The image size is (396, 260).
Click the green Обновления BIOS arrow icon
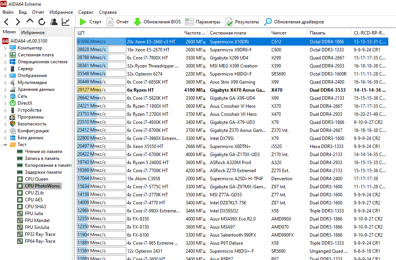137,22
